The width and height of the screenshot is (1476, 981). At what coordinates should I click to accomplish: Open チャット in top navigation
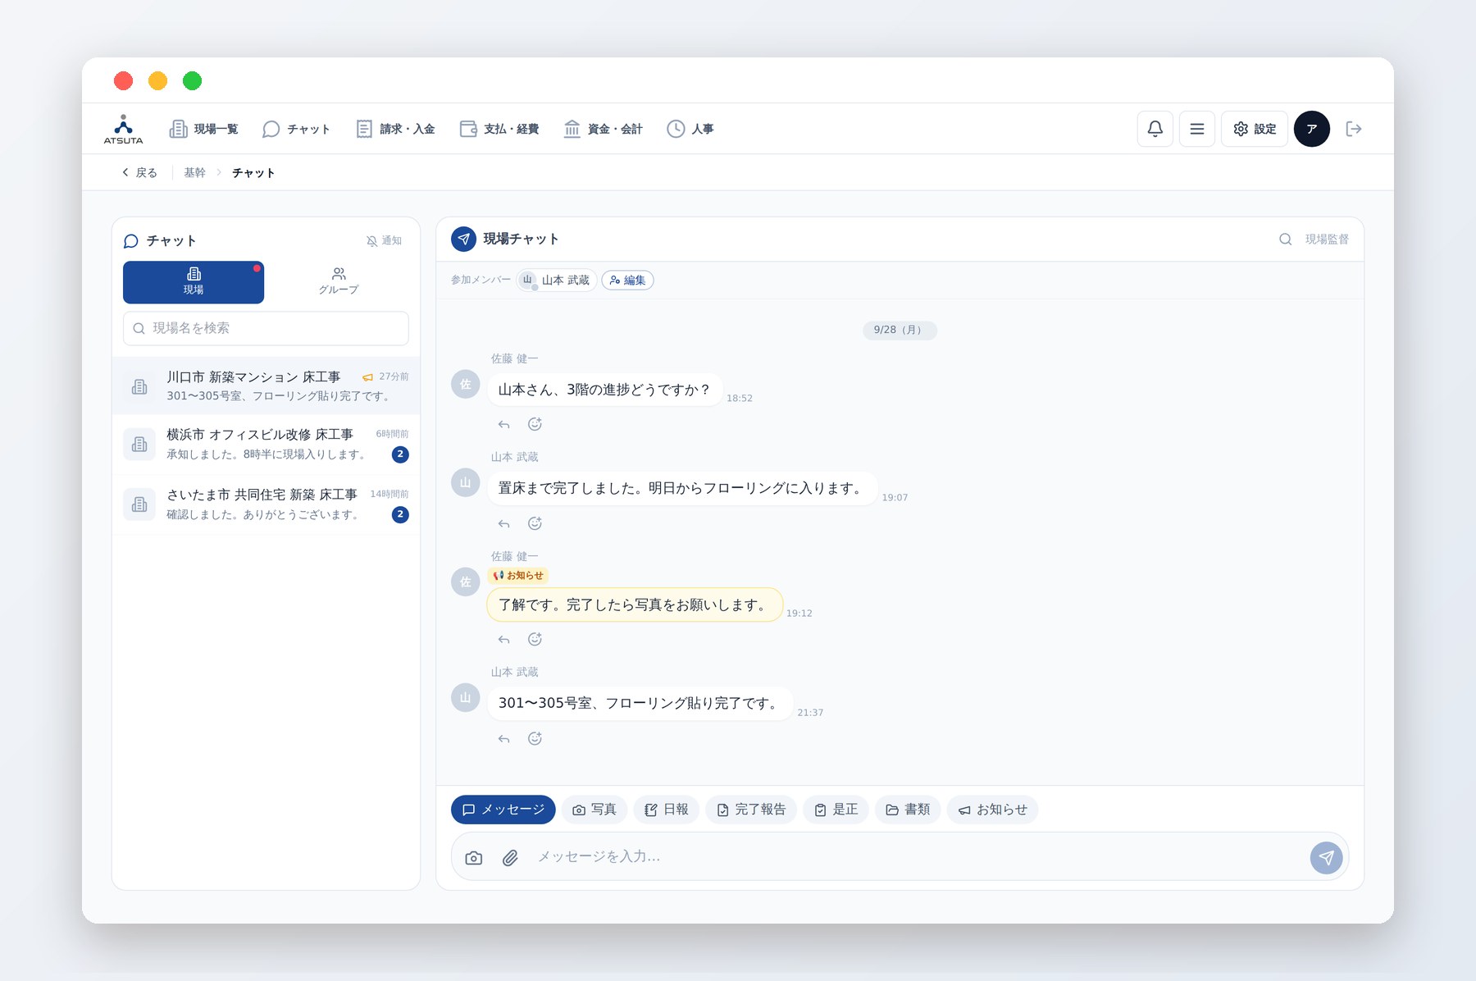tap(296, 129)
